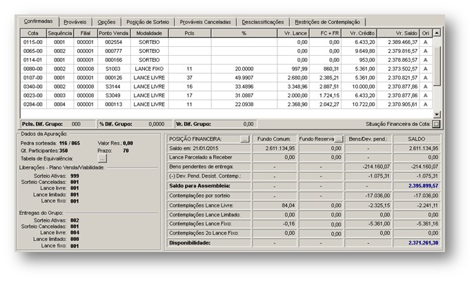
Task: Click the Pcls column header
Action: (x=190, y=33)
